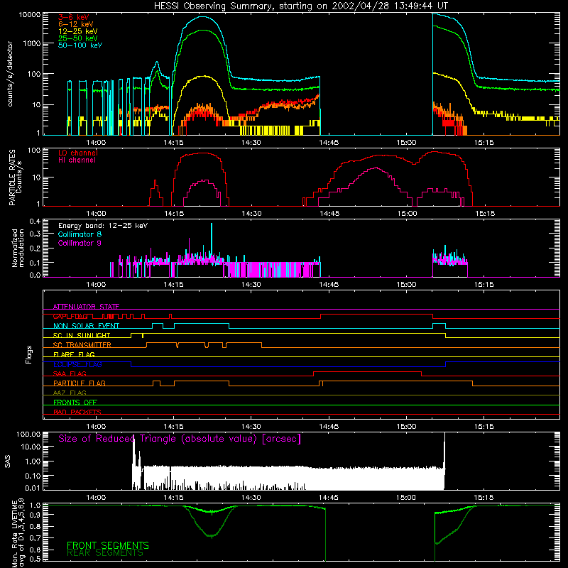
Task: Click the FLARE FLAG label
Action: click(x=74, y=354)
